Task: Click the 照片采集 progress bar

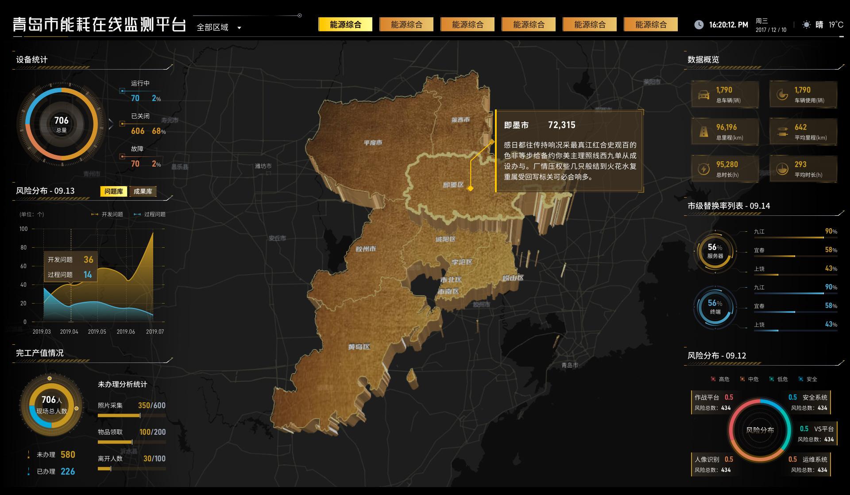Action: pyautogui.click(x=131, y=416)
